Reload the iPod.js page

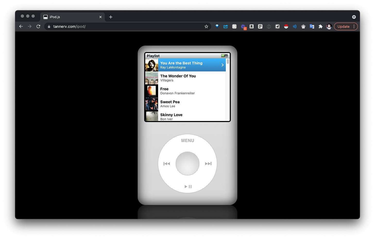(38, 27)
